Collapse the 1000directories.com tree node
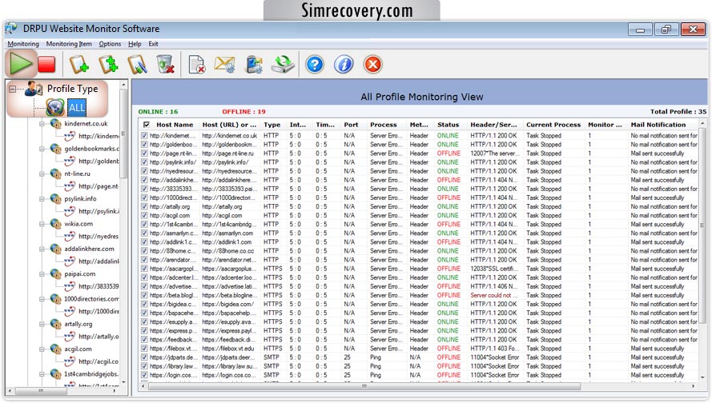This screenshot has height=403, width=712. (42, 299)
